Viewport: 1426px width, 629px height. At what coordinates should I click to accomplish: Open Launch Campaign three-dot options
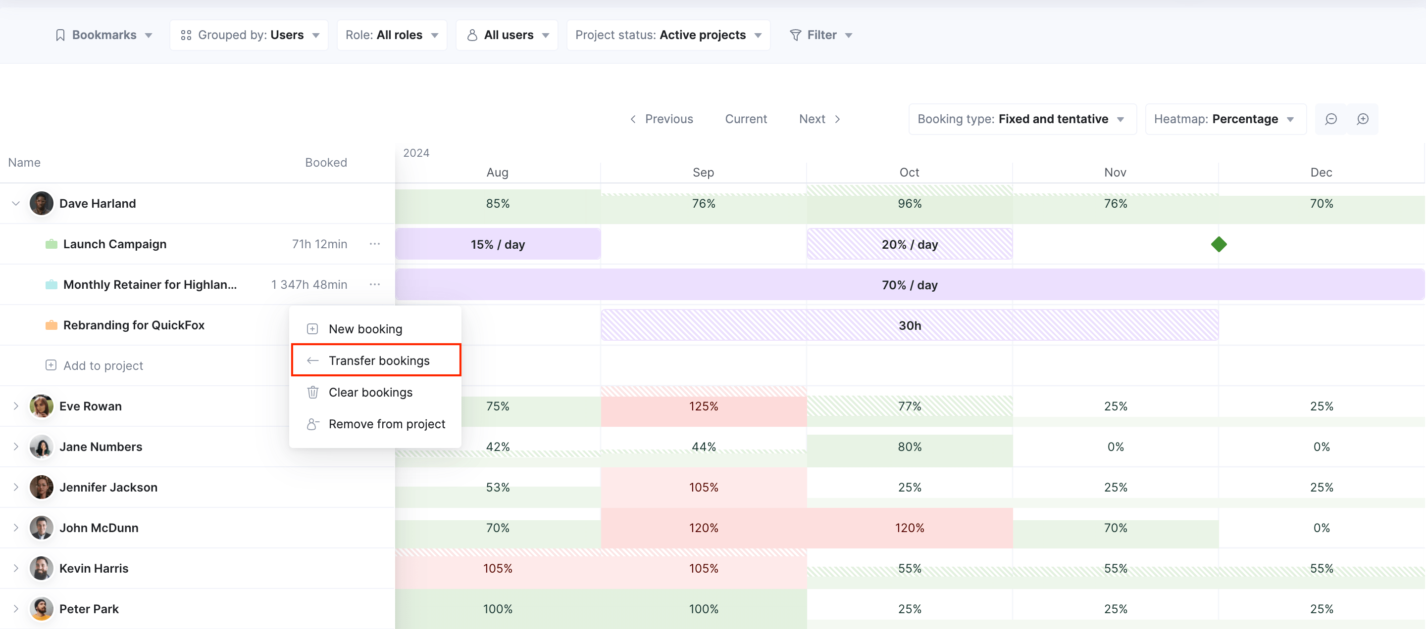coord(375,244)
